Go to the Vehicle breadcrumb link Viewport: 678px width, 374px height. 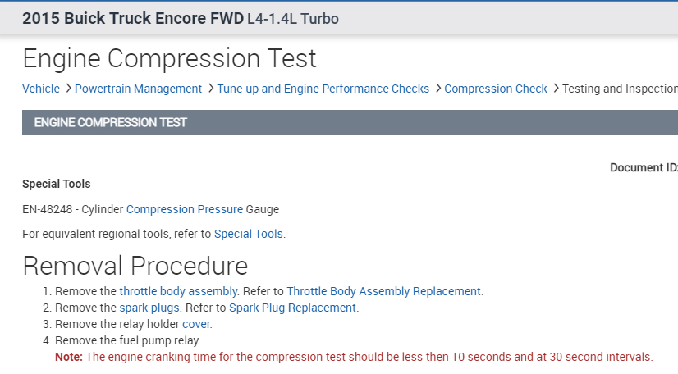[x=41, y=89]
